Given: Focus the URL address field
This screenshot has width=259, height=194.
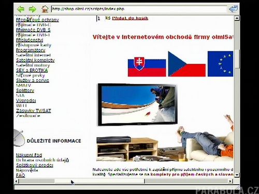Looking at the screenshot, I should click(x=139, y=9).
